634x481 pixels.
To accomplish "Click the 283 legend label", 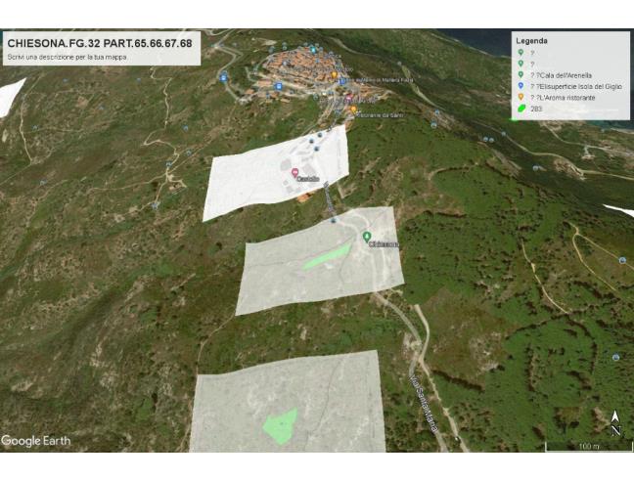I will (536, 109).
